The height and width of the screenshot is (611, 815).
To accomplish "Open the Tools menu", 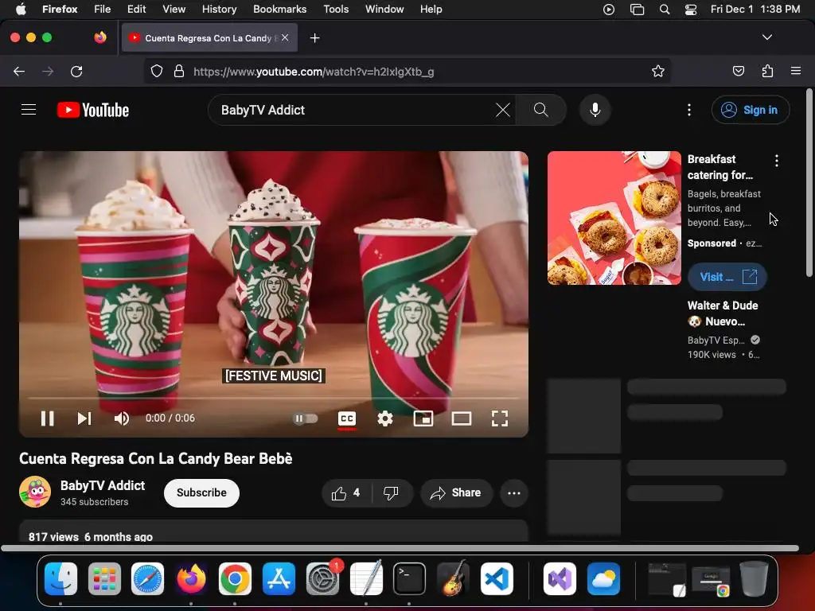I will click(x=336, y=9).
